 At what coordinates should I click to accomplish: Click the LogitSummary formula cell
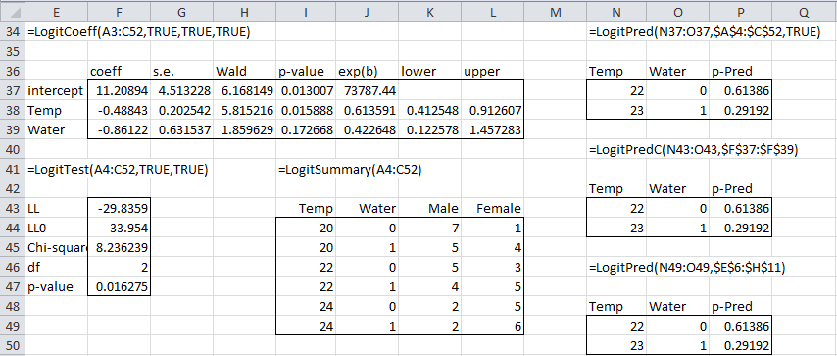pos(350,170)
